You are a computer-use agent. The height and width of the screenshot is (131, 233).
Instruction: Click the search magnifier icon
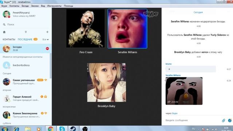(4, 24)
